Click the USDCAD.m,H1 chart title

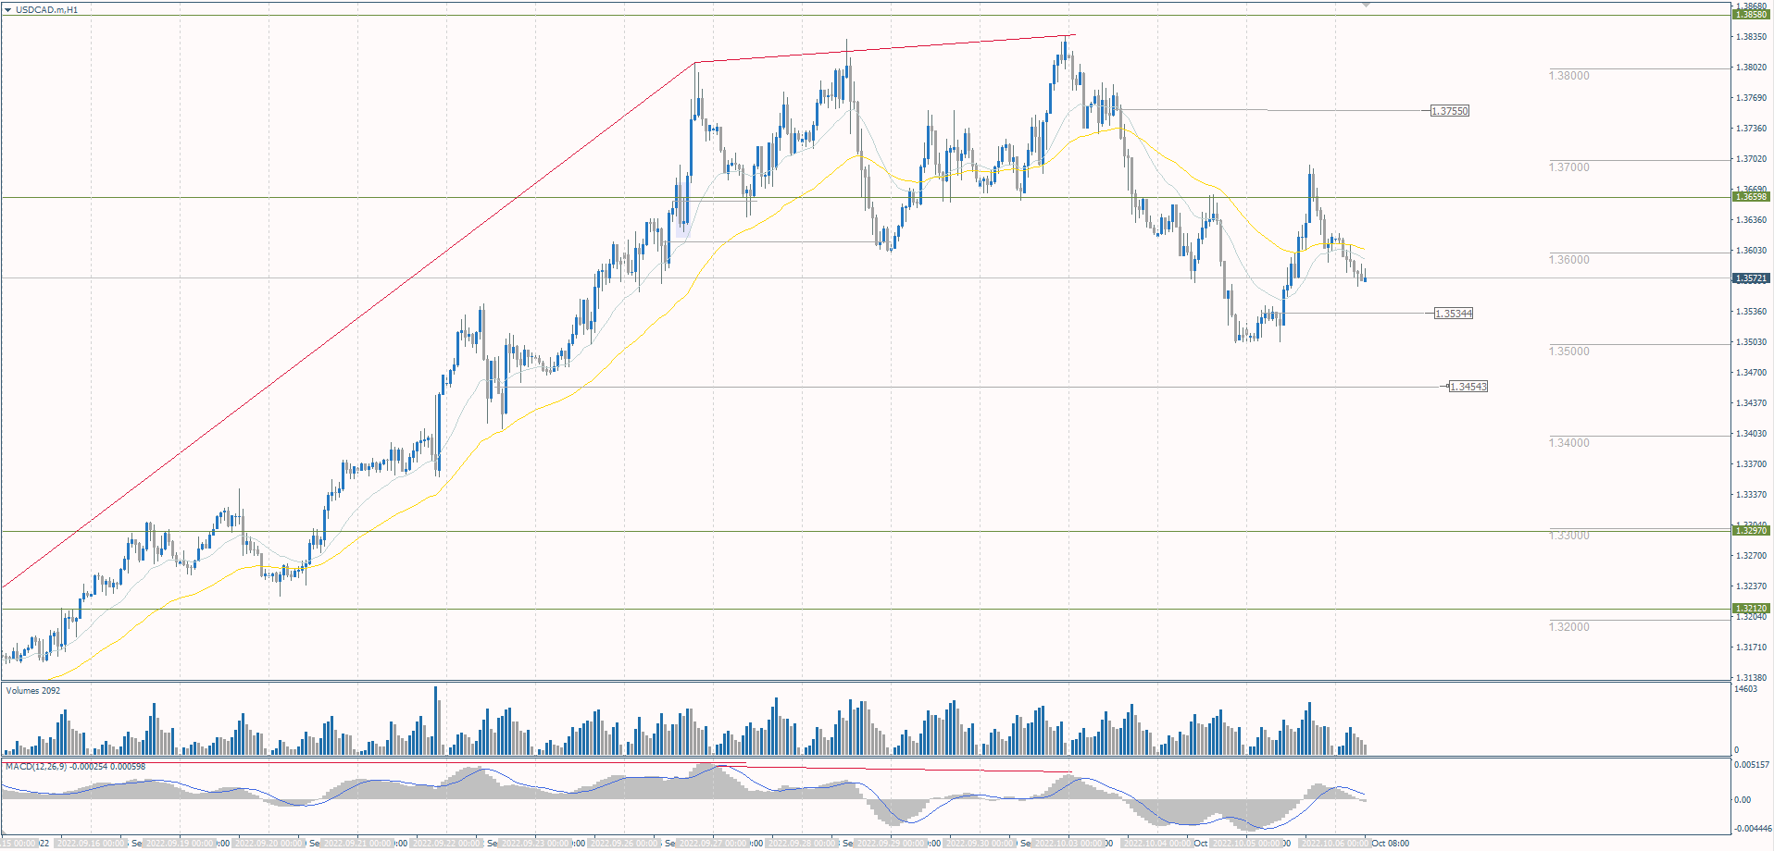[46, 9]
